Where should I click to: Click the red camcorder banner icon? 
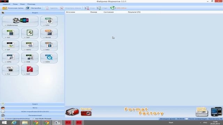pyautogui.click(x=72, y=112)
